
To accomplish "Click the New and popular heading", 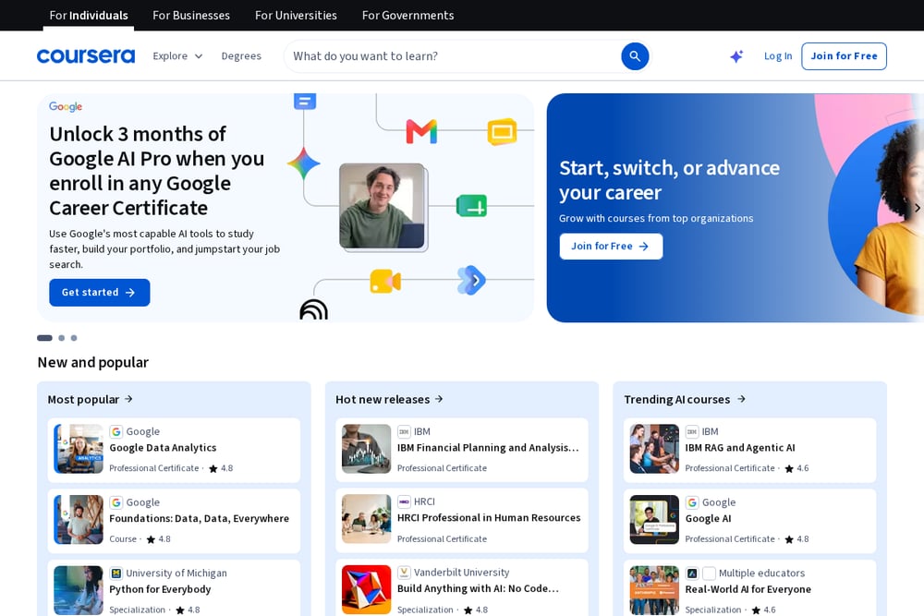I will 93,362.
